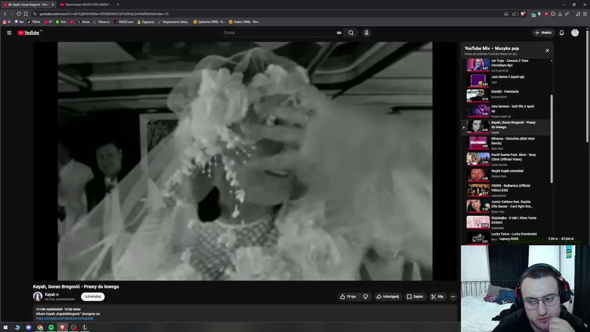Open the browser share icon in address bar
590x332 pixels.
tap(514, 14)
